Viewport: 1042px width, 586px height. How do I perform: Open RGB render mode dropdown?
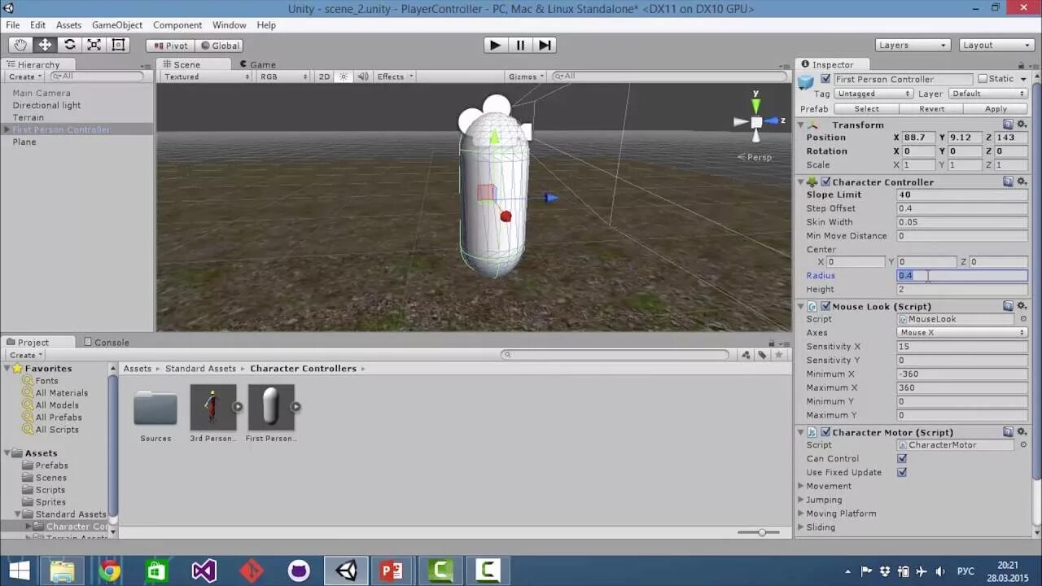283,77
